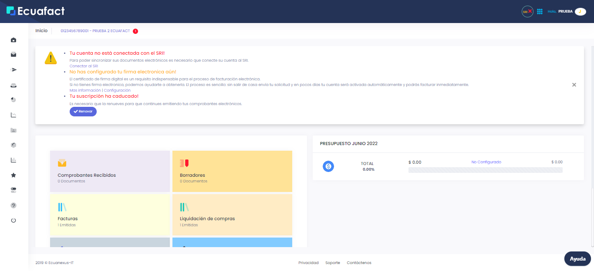
Task: Open the apps grid icon in top bar
Action: coord(540,11)
